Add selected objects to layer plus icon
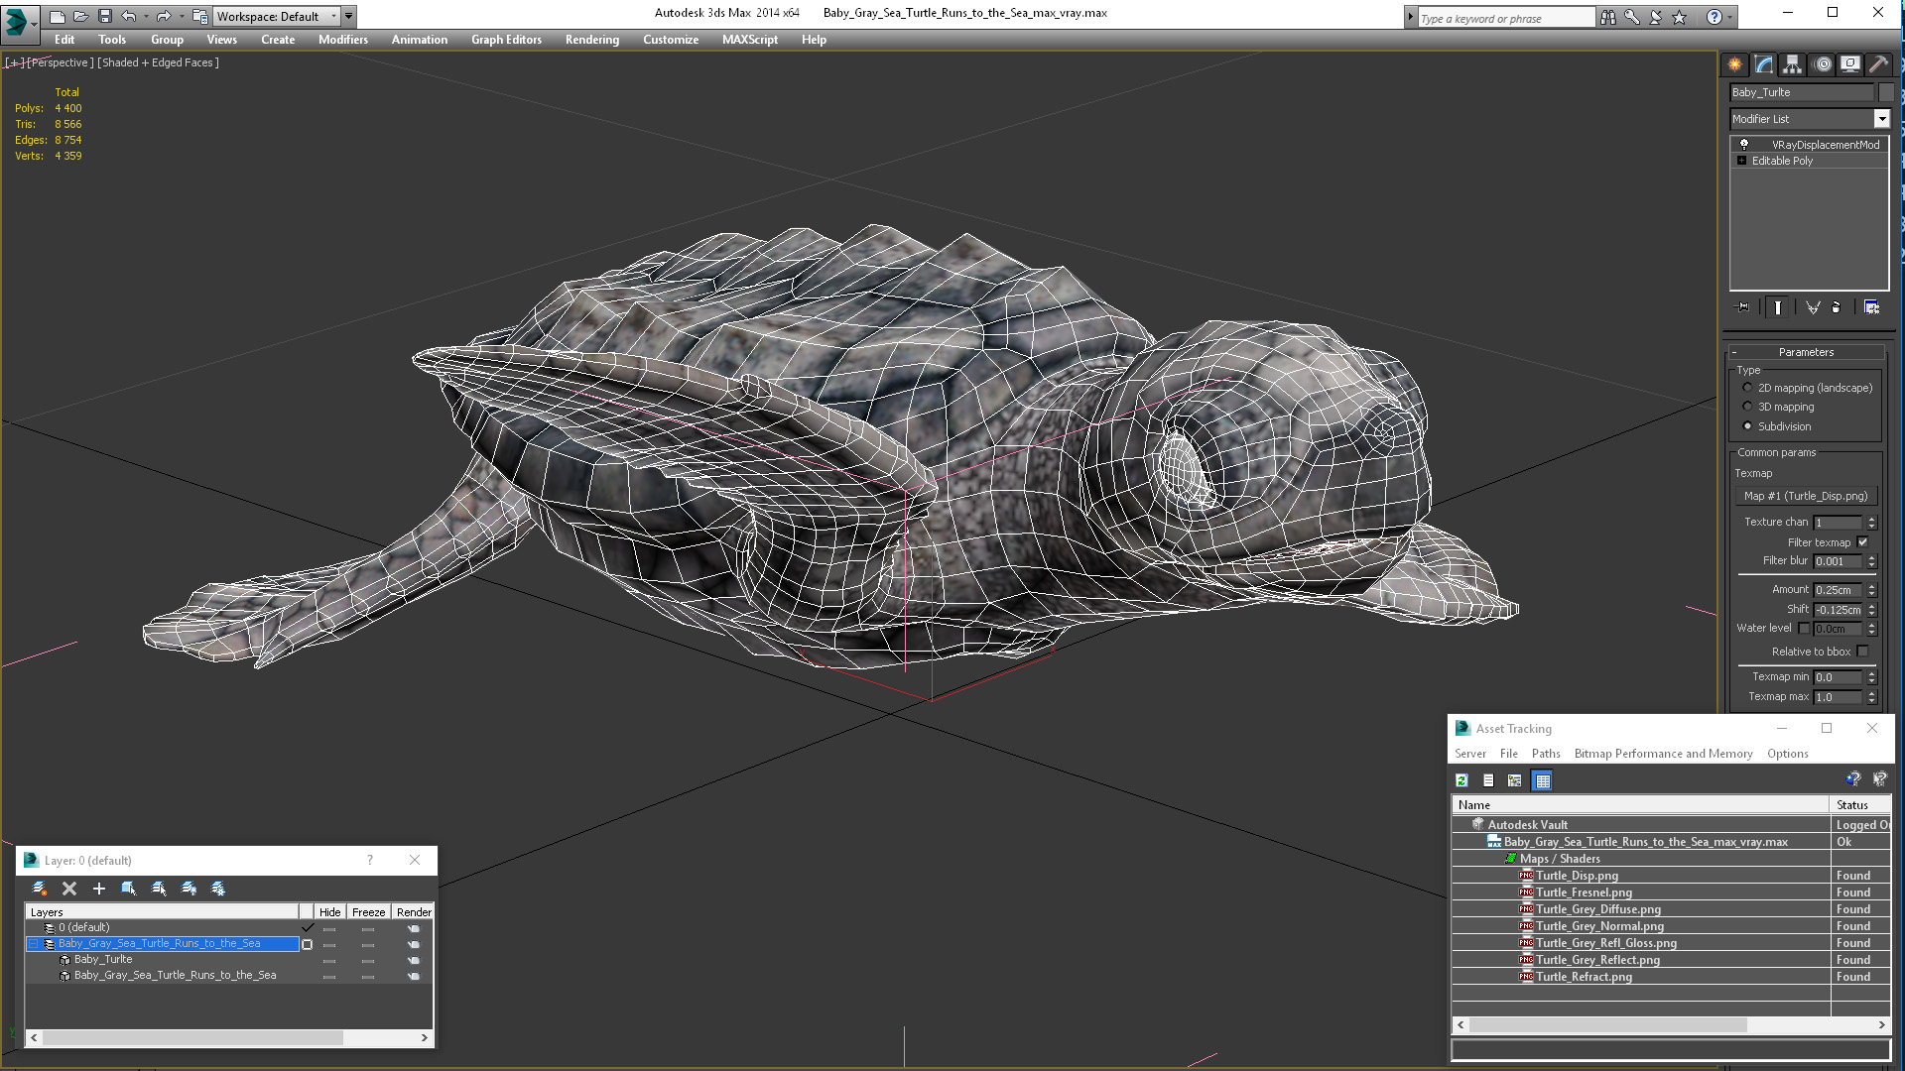This screenshot has width=1905, height=1071. point(99,889)
